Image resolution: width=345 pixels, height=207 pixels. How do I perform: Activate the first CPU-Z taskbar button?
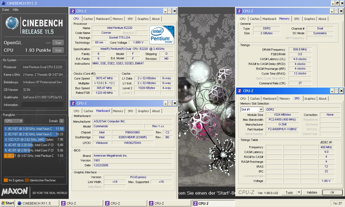[81, 203]
